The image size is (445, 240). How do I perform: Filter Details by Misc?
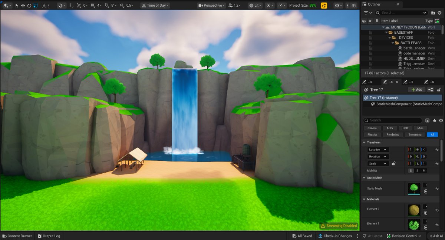point(421,128)
